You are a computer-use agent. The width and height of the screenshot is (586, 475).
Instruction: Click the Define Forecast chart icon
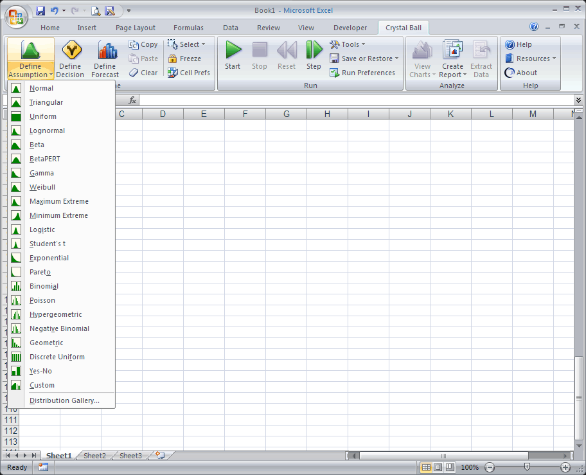(108, 49)
